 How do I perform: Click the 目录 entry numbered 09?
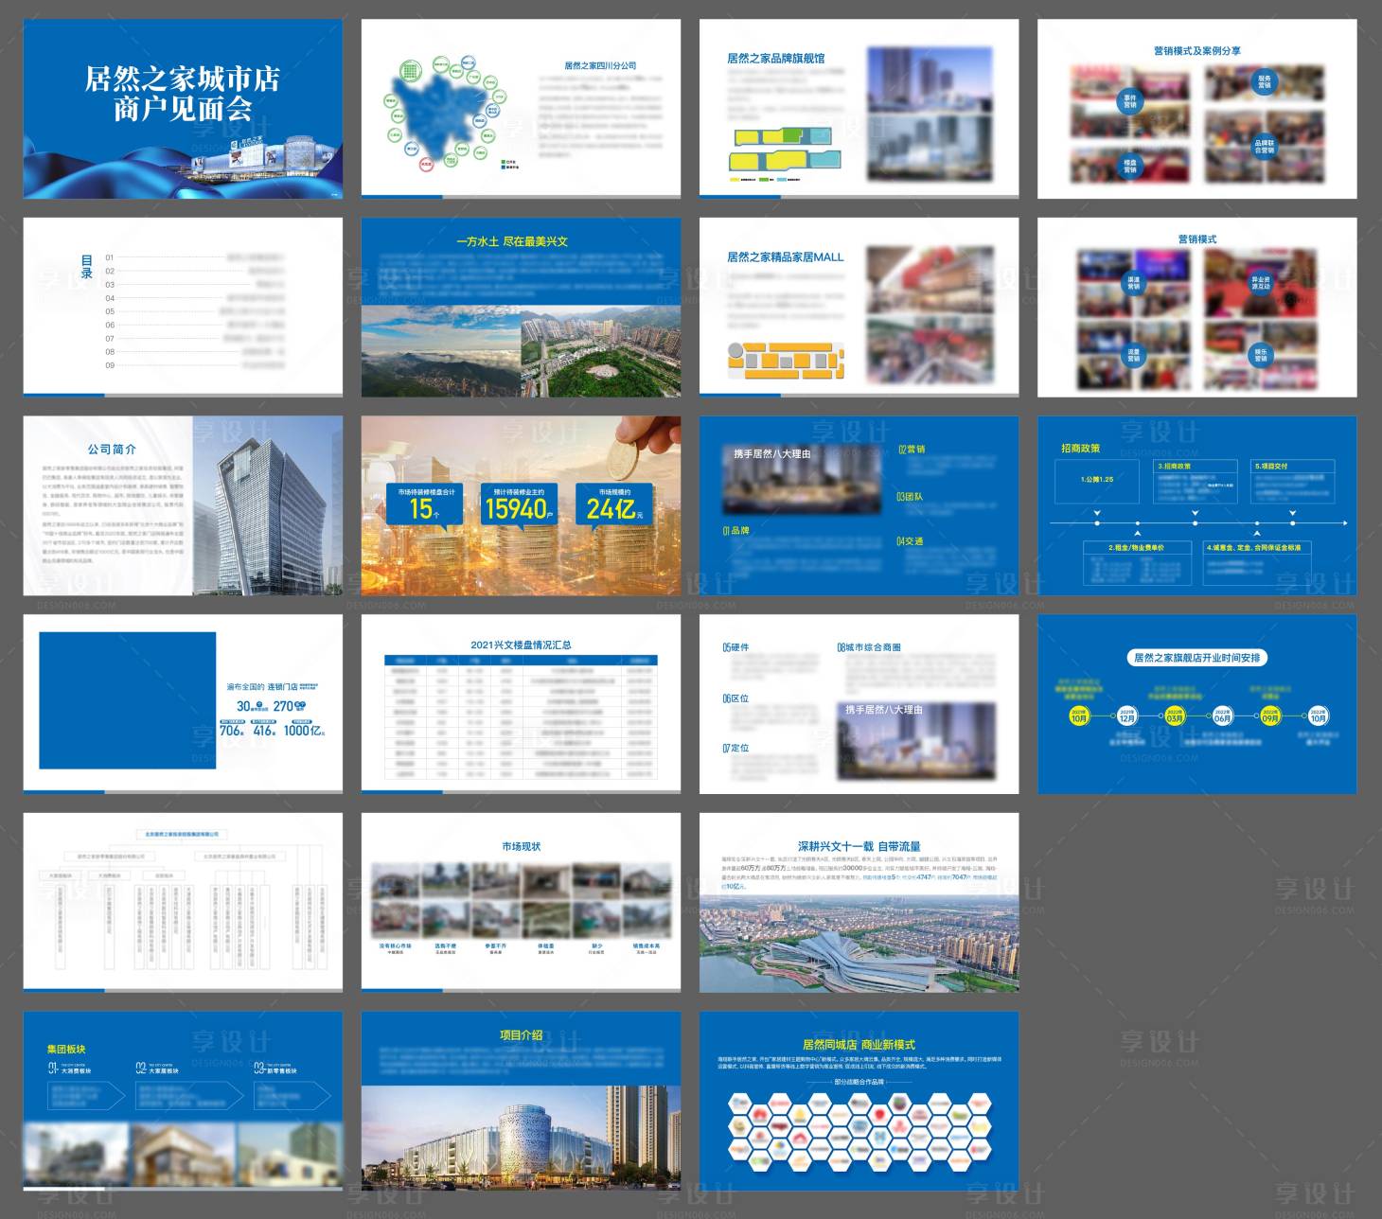point(194,365)
